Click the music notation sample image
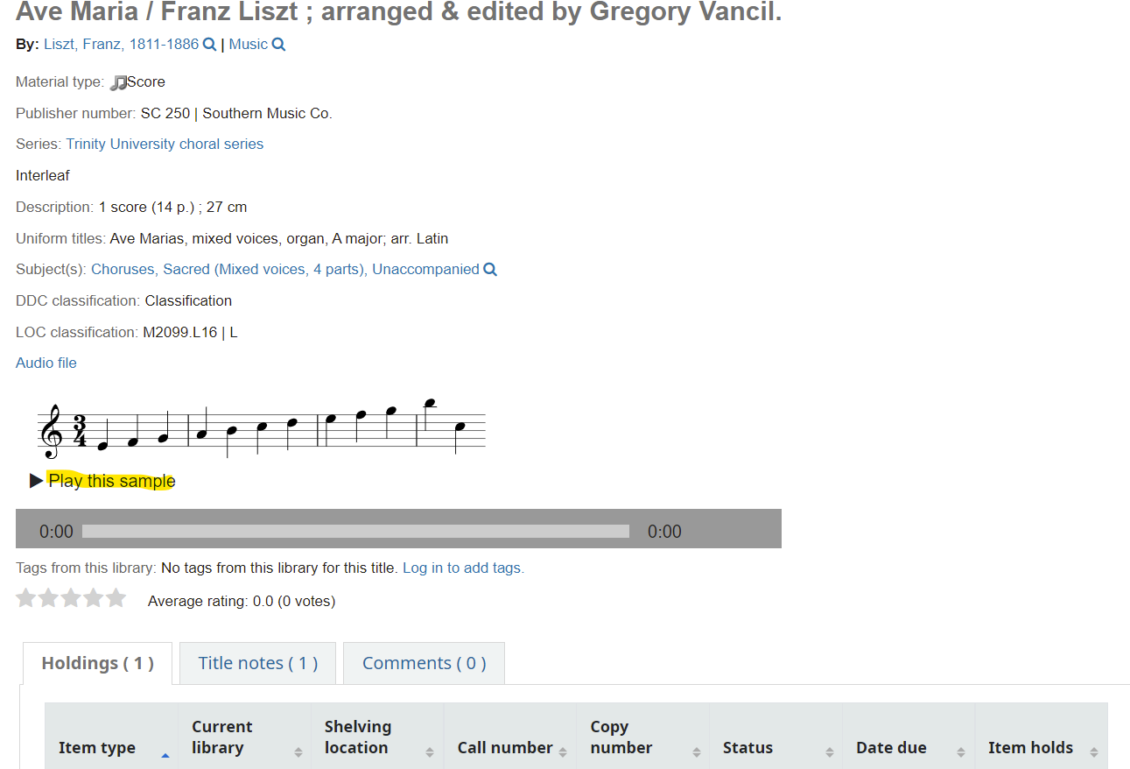 (x=262, y=429)
